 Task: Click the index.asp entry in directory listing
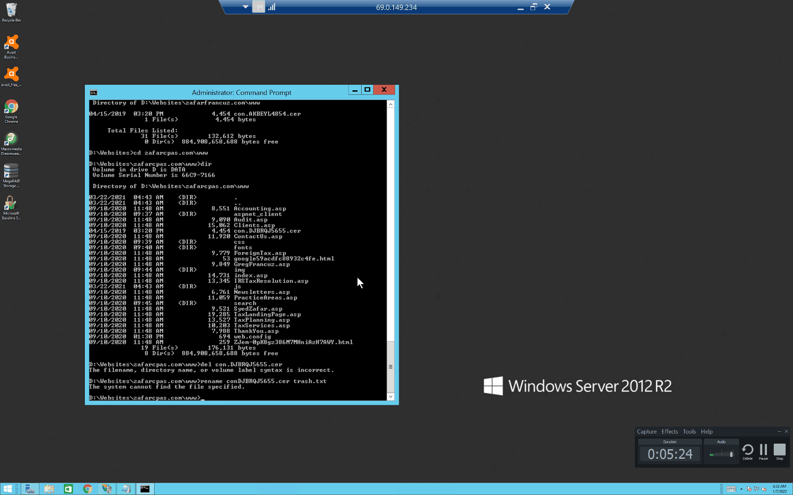tap(251, 275)
